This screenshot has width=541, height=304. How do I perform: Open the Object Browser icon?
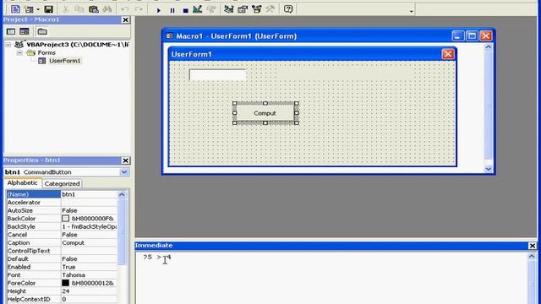[x=256, y=9]
